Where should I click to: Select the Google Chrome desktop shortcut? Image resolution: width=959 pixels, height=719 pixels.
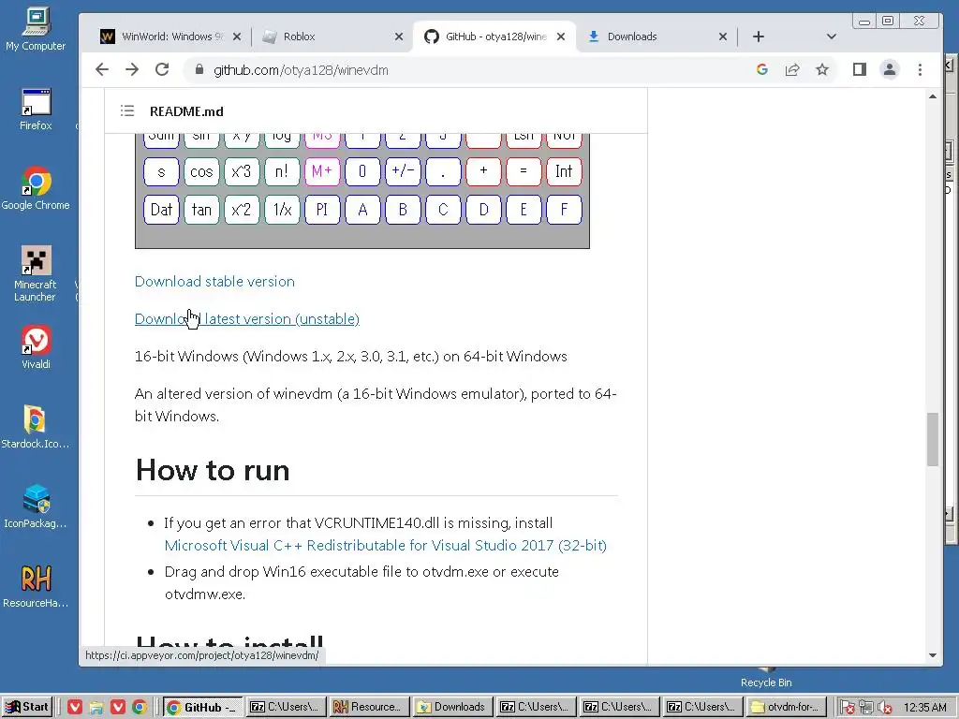point(36,188)
